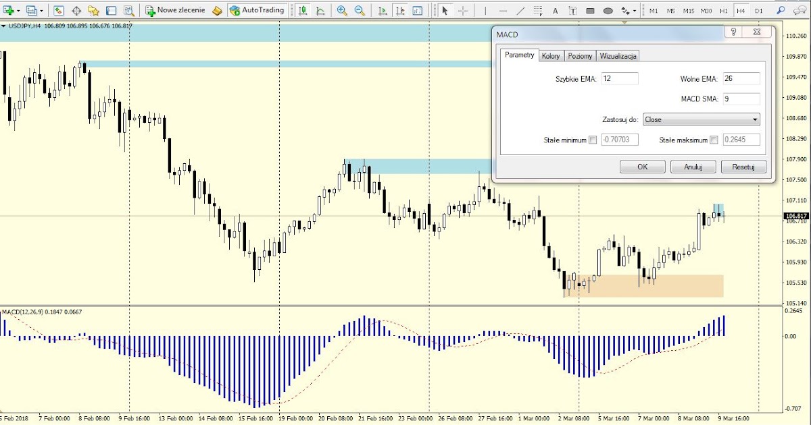Viewport: 811px width, 425px height.
Task: Switch to the Wizualizacja tab
Action: (618, 56)
